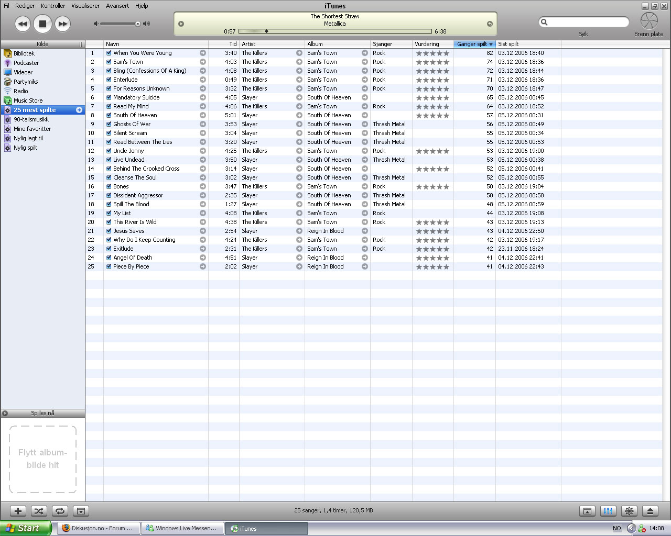Click the stop playback button
This screenshot has width=671, height=536.
[x=42, y=24]
